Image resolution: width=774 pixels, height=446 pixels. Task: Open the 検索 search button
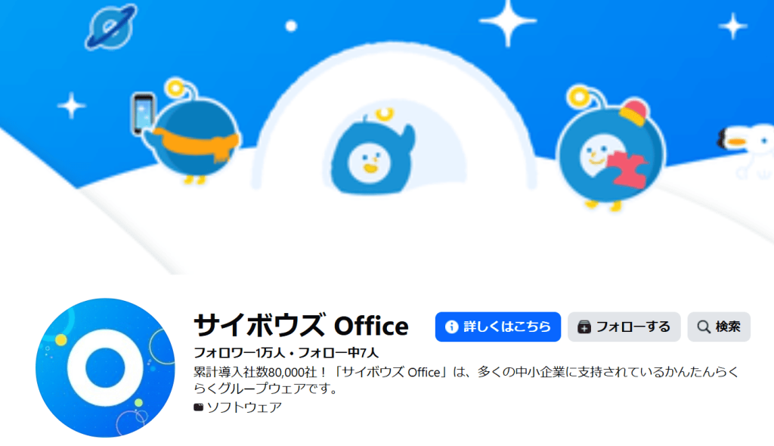pos(719,327)
